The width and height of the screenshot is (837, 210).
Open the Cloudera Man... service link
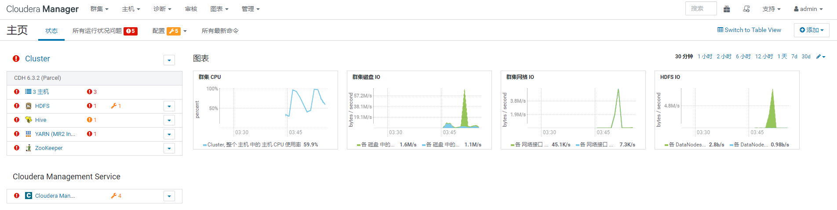(55, 196)
